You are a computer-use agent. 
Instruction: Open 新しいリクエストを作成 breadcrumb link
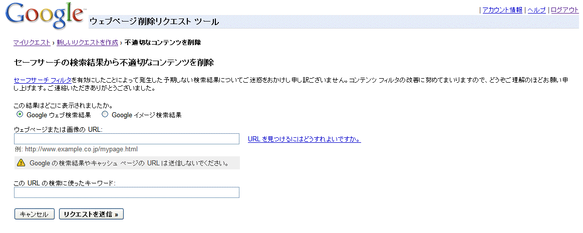[87, 43]
